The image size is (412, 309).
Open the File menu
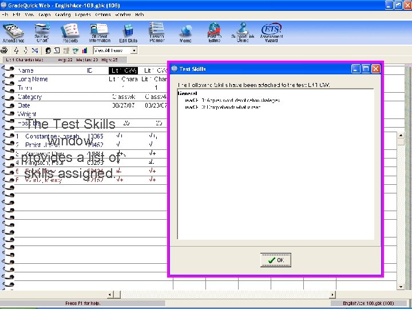point(5,15)
